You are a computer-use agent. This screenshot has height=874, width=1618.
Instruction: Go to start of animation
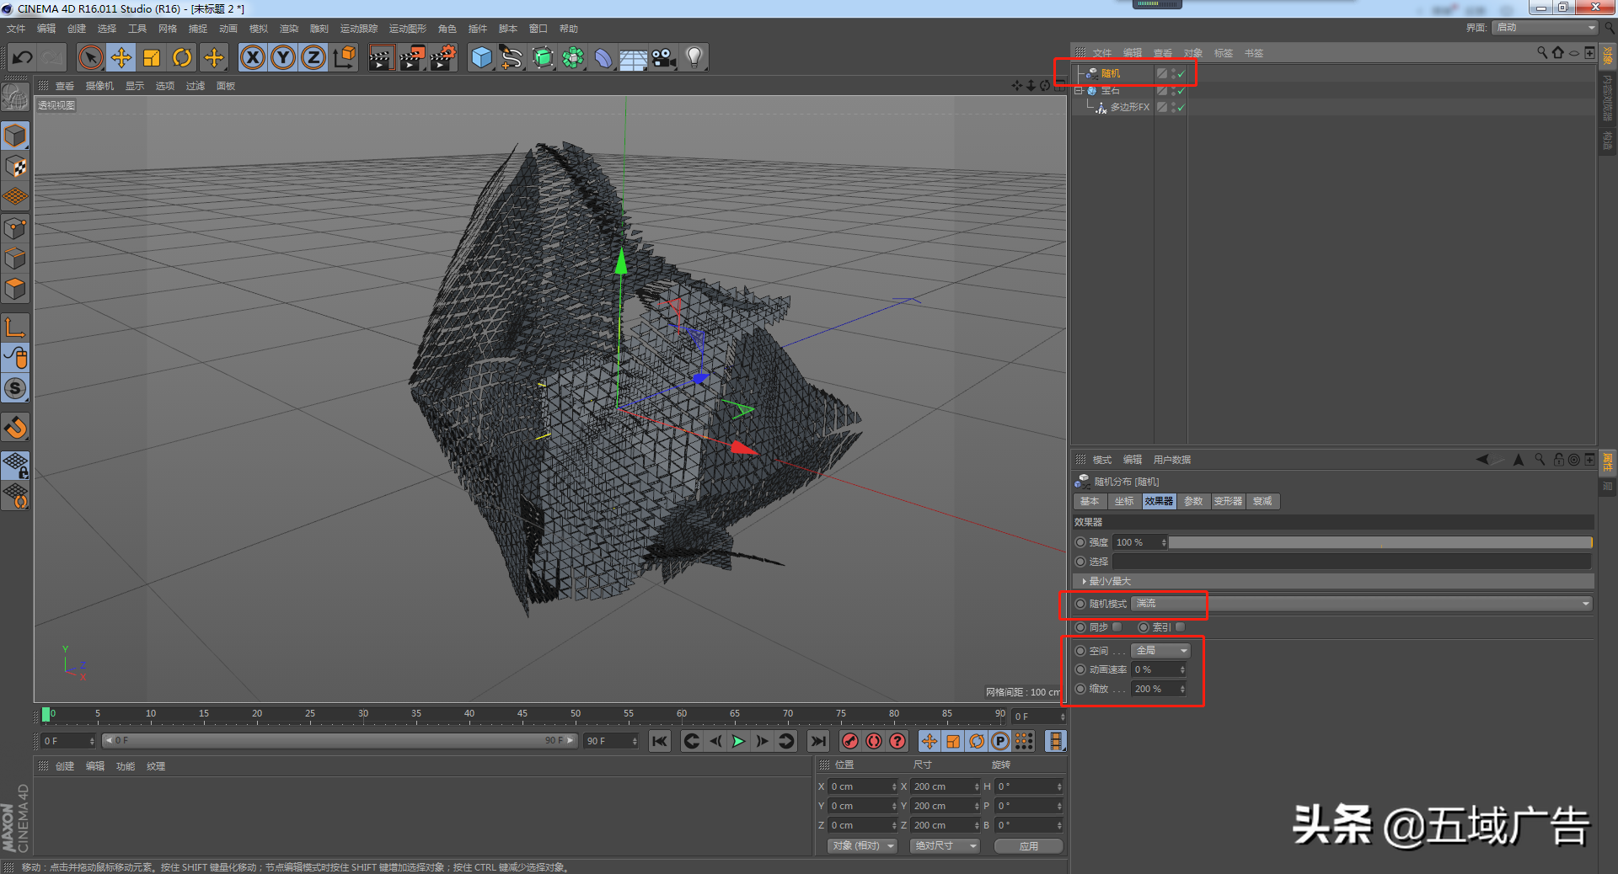pos(660,741)
